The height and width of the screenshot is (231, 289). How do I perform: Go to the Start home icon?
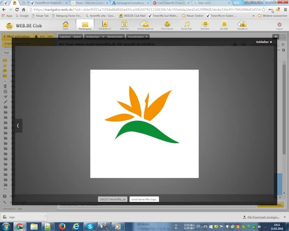[x=65, y=25]
